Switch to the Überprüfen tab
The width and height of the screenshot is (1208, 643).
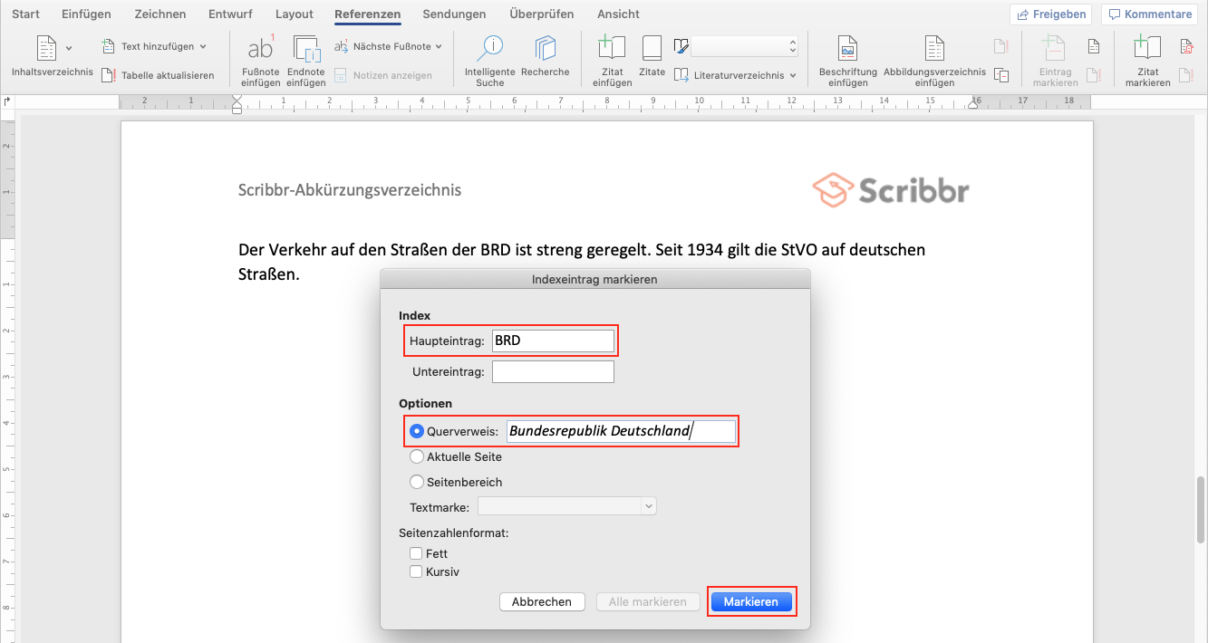tap(542, 14)
